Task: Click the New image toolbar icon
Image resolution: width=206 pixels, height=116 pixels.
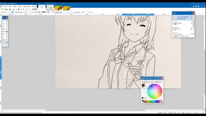Action: point(1,9)
